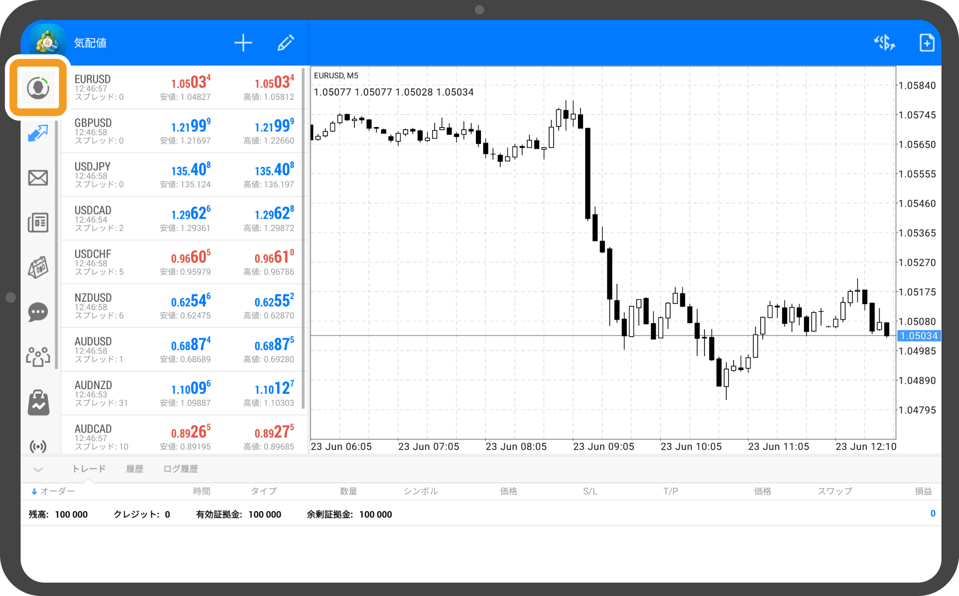Open the signals broadcast icon
This screenshot has width=959, height=596.
[38, 446]
